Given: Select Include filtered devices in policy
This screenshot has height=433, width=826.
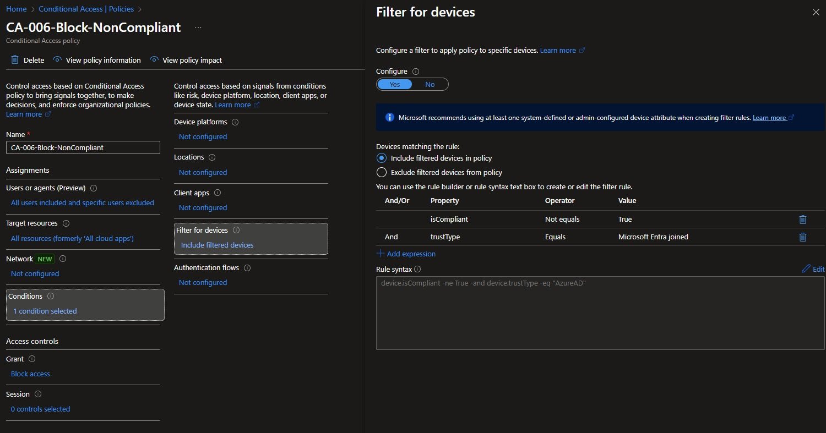Looking at the screenshot, I should (382, 158).
